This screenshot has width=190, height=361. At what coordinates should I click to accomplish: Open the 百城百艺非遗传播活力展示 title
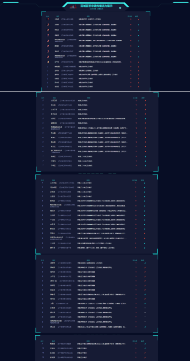pos(96,6)
